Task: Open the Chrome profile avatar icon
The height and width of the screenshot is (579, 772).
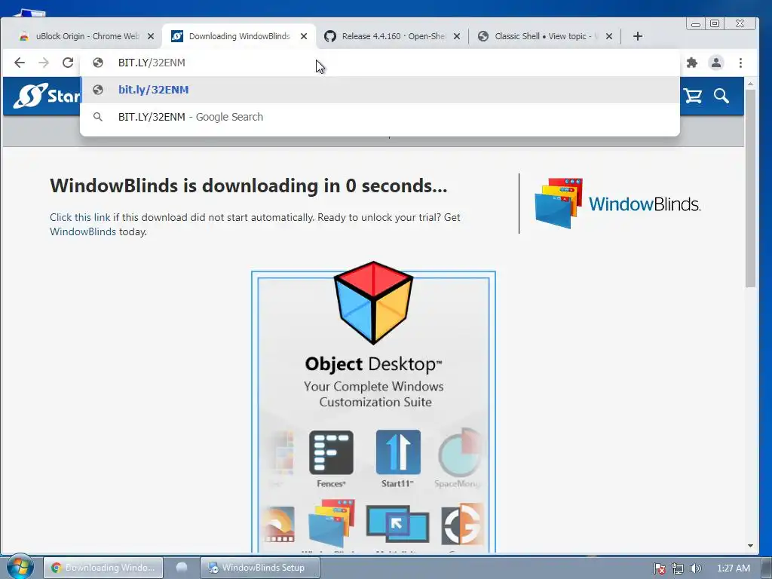Action: pos(716,63)
